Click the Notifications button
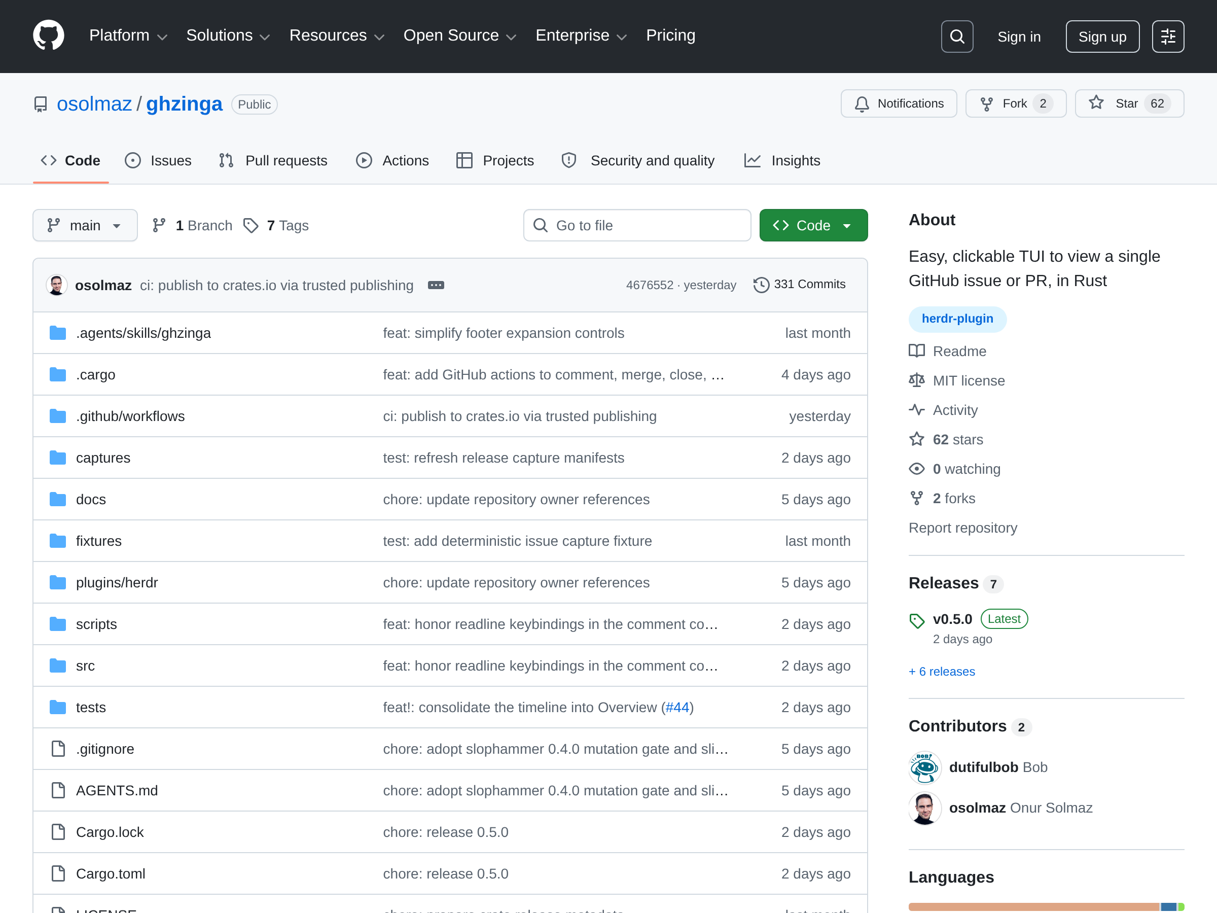The height and width of the screenshot is (913, 1217). click(899, 104)
